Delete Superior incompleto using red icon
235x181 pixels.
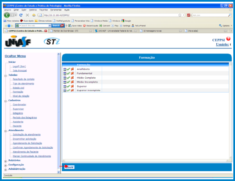click(72, 90)
